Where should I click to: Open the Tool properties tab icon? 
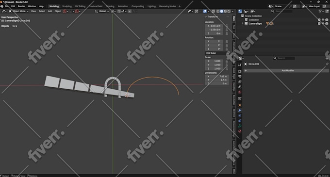point(240,65)
